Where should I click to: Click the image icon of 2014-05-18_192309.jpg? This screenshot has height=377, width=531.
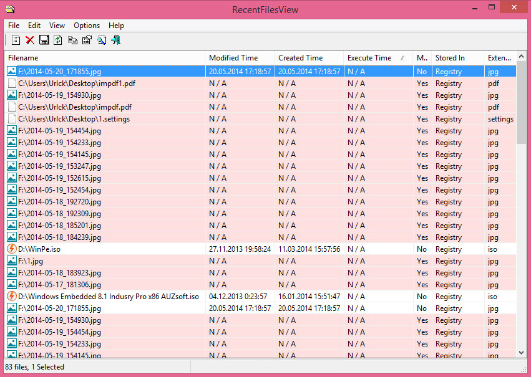coord(11,213)
